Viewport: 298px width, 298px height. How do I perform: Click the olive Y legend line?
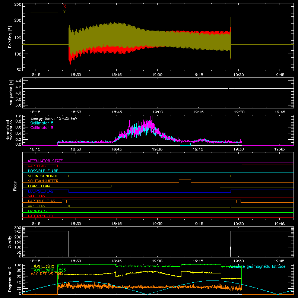click(x=44, y=13)
